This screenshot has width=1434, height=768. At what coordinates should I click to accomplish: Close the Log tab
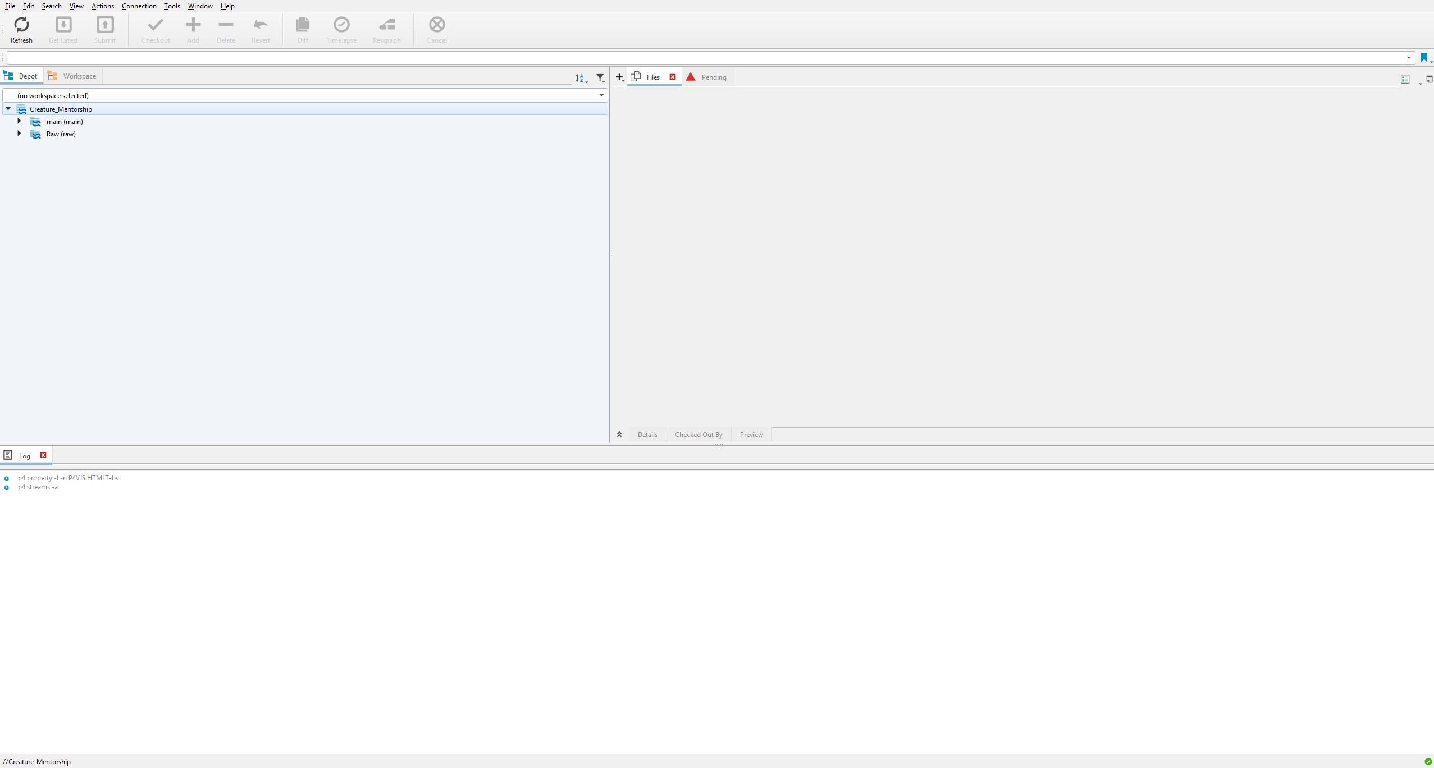[43, 455]
